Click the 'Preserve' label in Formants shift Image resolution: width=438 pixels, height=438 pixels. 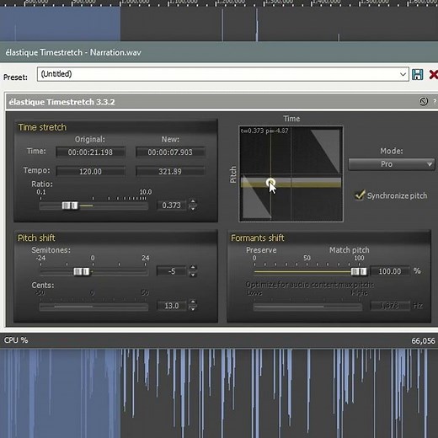(261, 250)
